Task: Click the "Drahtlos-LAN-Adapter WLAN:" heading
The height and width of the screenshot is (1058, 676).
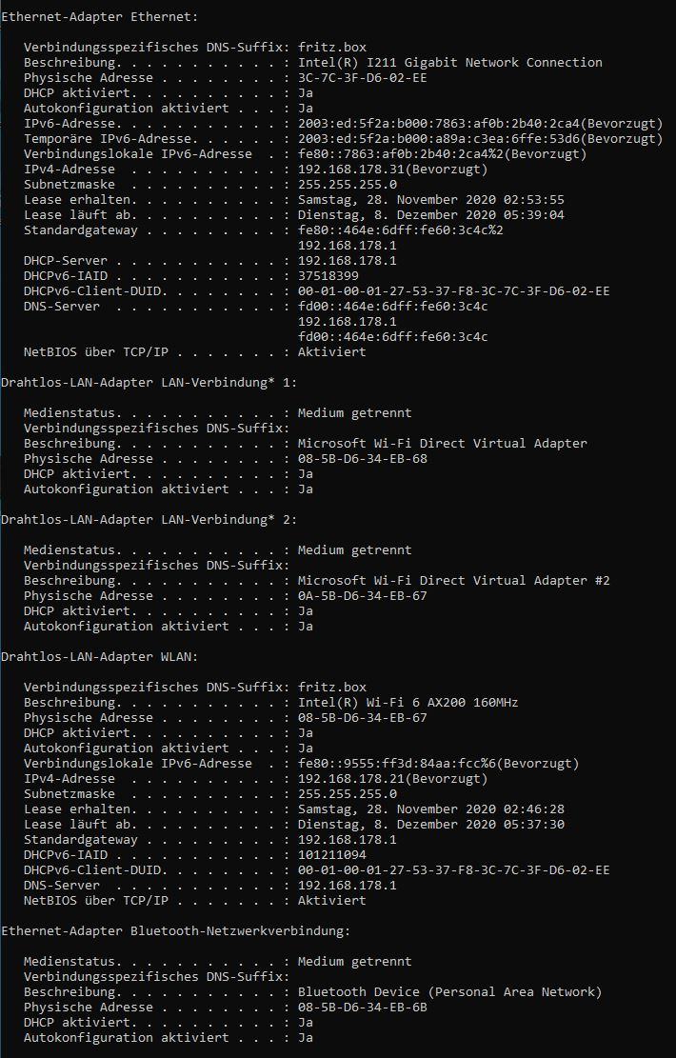Action: (99, 656)
